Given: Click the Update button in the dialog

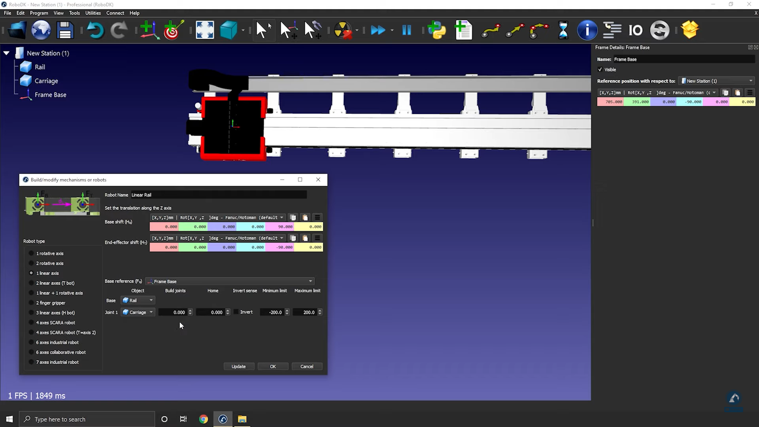Looking at the screenshot, I should [238, 367].
